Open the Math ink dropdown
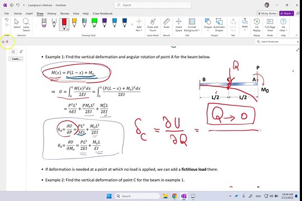302x201 pixels. point(245,25)
